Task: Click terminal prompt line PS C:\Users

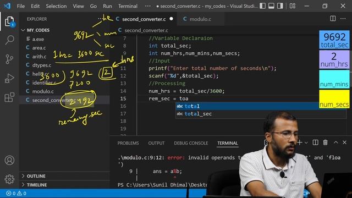Action: pyautogui.click(x=162, y=185)
